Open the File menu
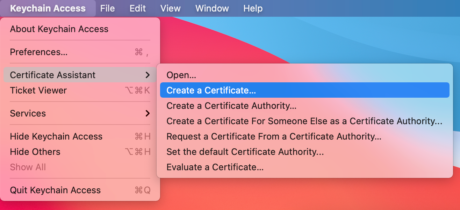Viewport: 460px width, 210px height. tap(107, 8)
